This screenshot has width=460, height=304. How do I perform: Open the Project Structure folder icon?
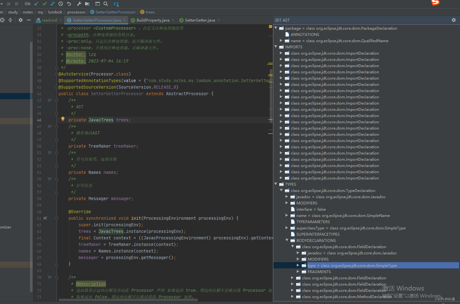(x=87, y=4)
